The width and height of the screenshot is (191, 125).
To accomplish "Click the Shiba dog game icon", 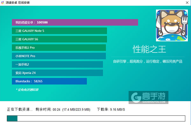I will (172, 25).
